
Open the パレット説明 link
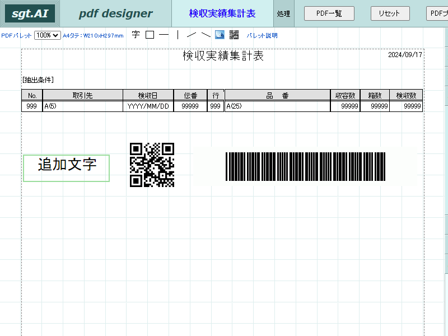(x=262, y=35)
